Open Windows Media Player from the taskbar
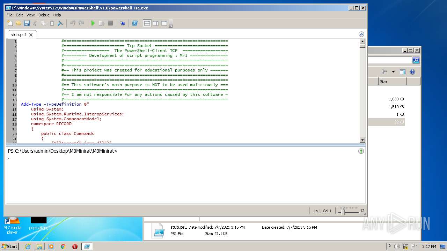447x251 pixels. click(51, 246)
